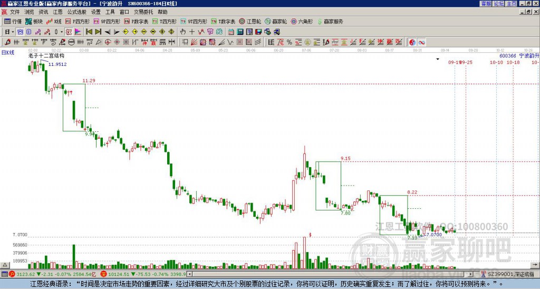Open the 板块 sector view
540x289 pixels.
pyautogui.click(x=34, y=21)
